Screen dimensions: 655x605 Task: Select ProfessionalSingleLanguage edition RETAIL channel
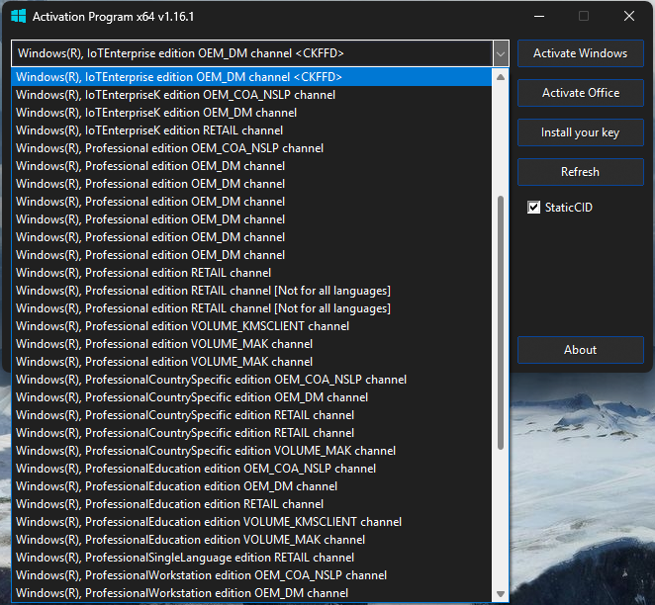click(185, 558)
